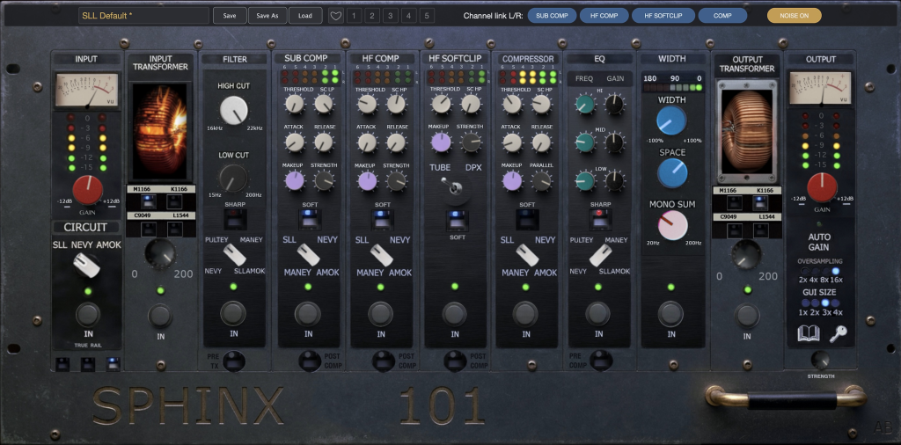Click the input VU meter display
The image size is (901, 445).
tap(87, 90)
